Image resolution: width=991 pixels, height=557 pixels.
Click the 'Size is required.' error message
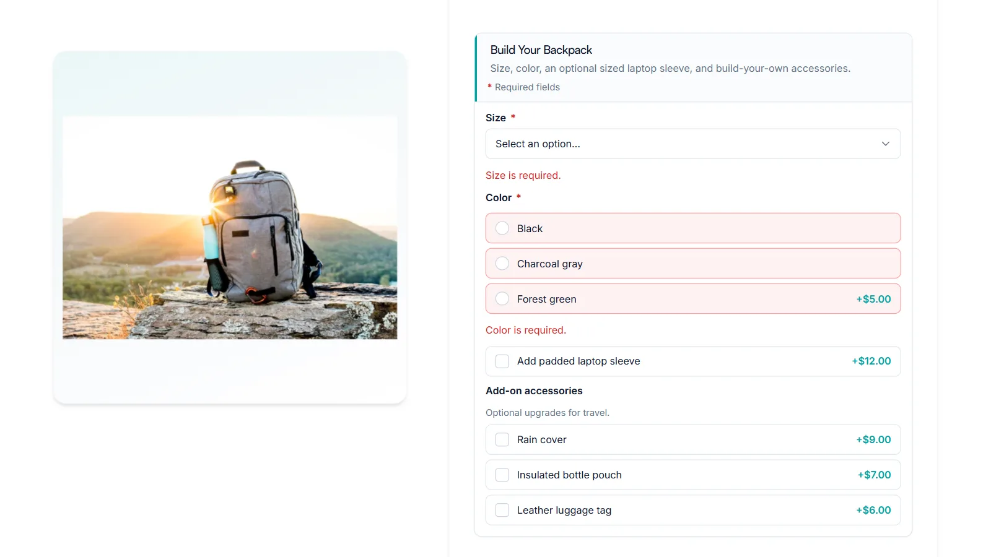[x=523, y=175]
